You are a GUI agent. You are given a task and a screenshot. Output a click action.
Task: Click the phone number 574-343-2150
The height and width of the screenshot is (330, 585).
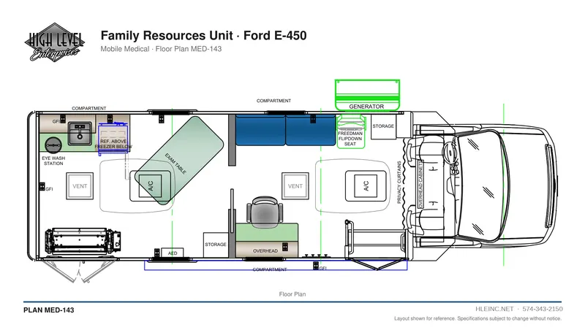tap(543, 309)
